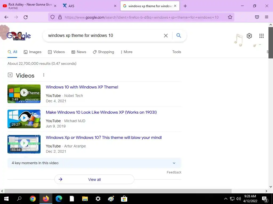Close the AXS tab
Viewport: 273px width, 204px height.
115,6
